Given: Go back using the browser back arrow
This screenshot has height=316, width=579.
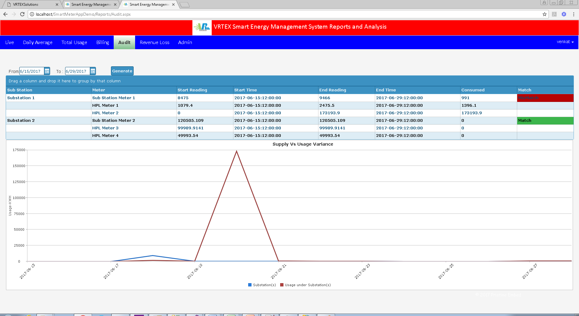Looking at the screenshot, I should tap(5, 14).
